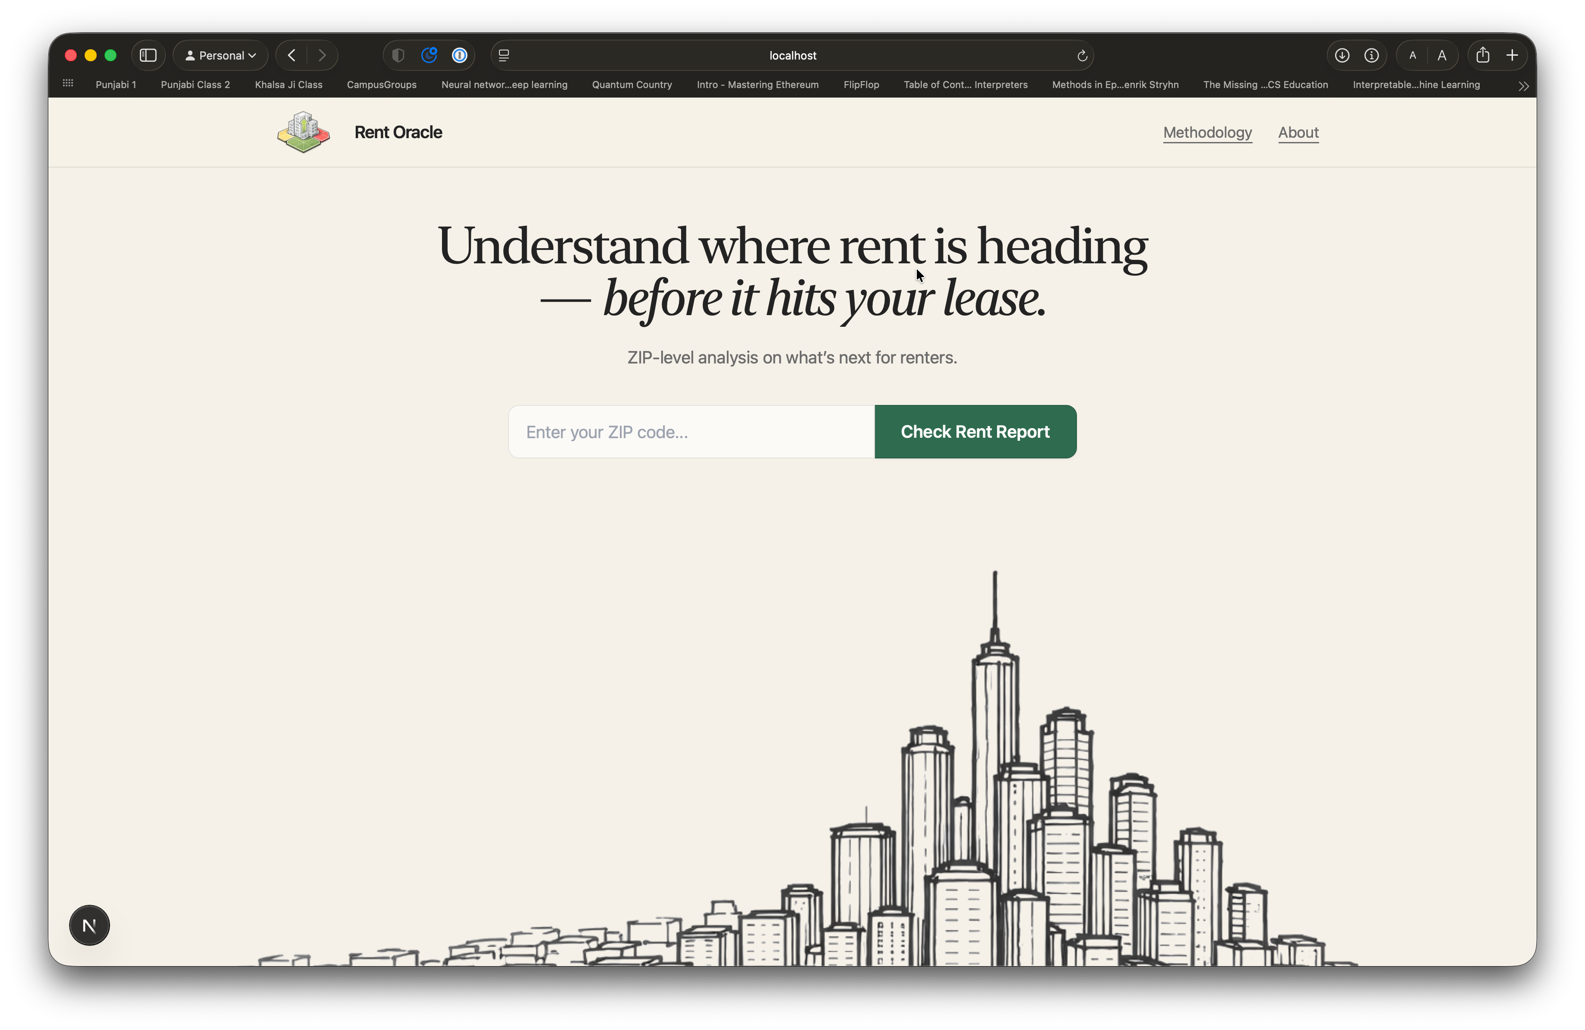1585x1030 pixels.
Task: Open the Quantum Country bookmark
Action: coord(631,85)
